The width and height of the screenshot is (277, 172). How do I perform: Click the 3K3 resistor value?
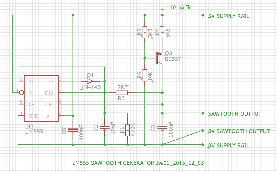pos(150,33)
